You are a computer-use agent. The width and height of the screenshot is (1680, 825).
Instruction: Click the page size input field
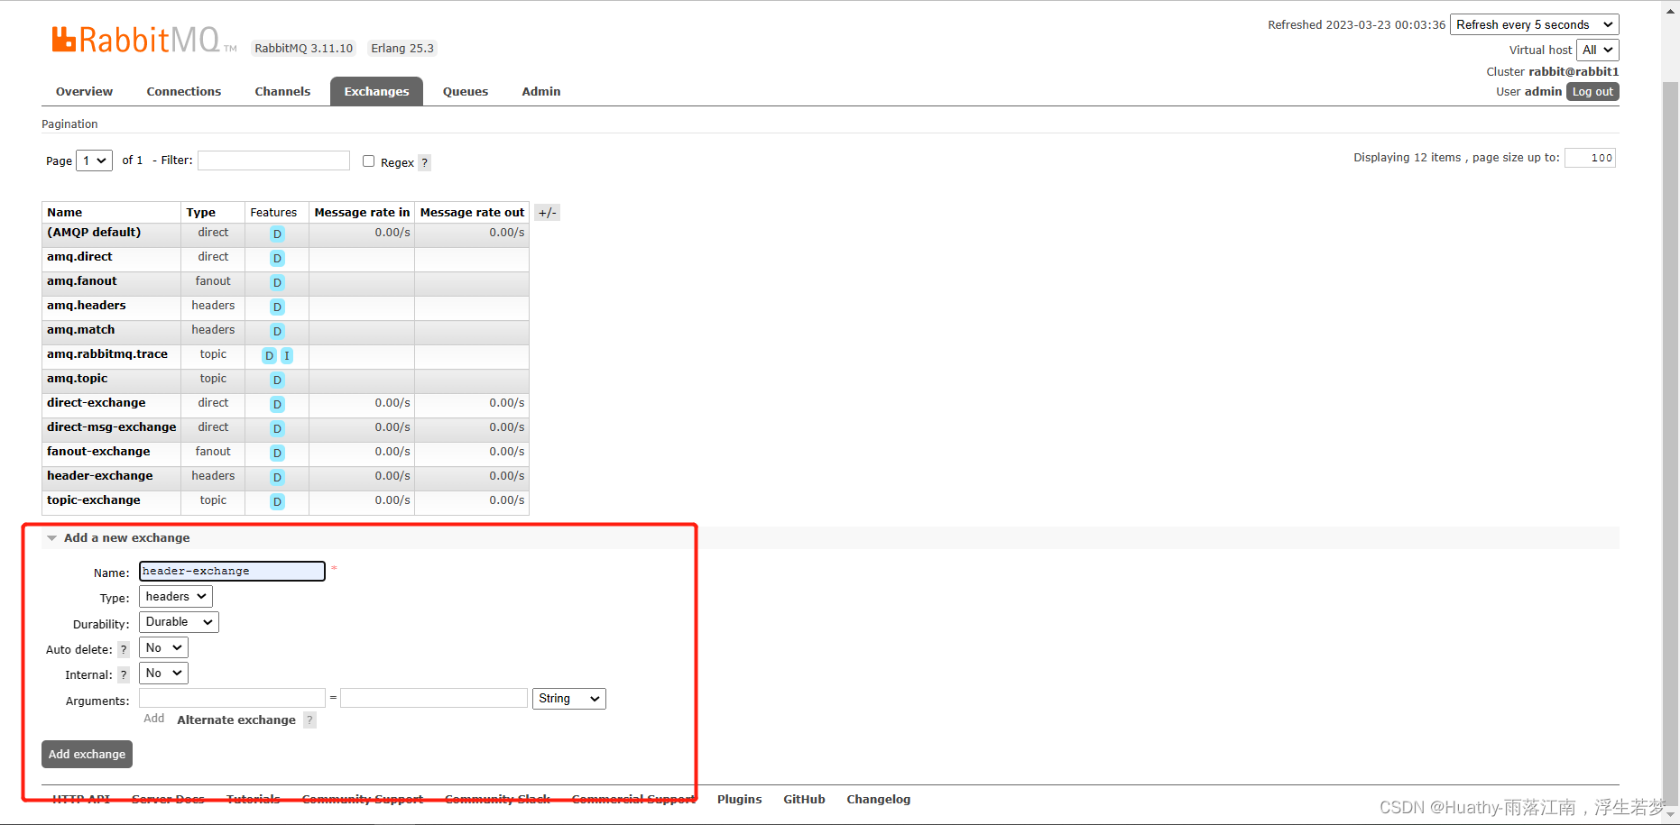point(1590,158)
